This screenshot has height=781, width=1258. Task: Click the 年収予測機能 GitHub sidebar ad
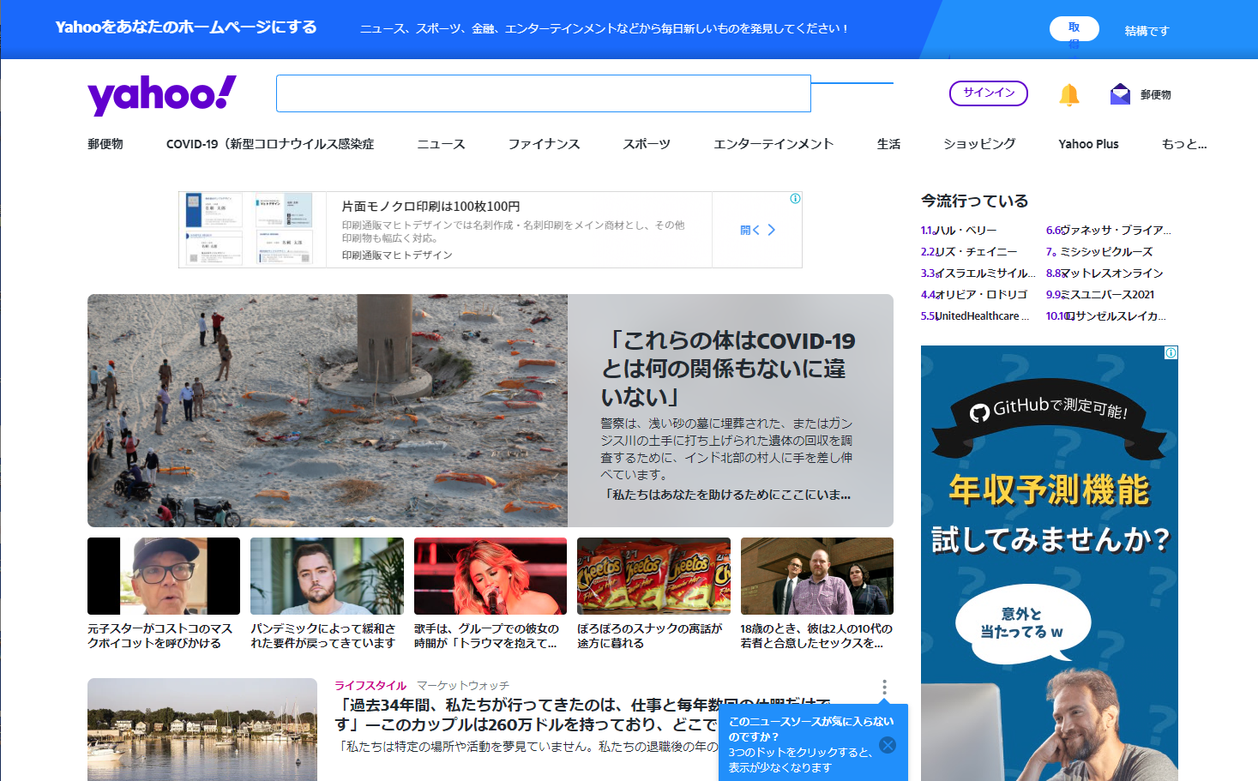(x=1050, y=563)
